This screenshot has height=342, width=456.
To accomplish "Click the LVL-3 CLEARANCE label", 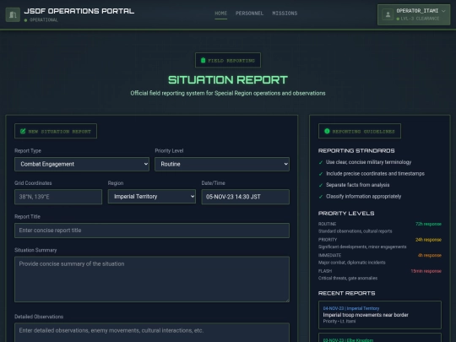I will (418, 19).
